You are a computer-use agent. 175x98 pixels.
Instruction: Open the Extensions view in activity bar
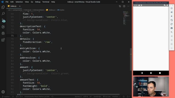pos(3,40)
